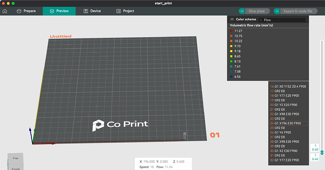This screenshot has width=325, height=170.
Task: Toggle the 8.65 flow rate swatch
Action: click(231, 56)
